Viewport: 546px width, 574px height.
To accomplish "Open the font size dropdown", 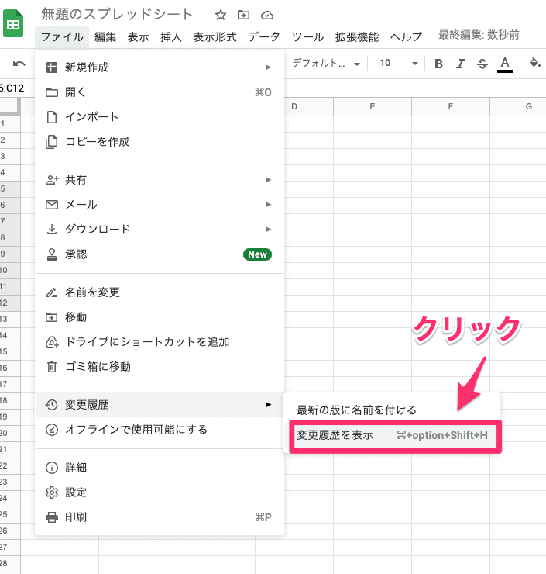I will click(x=398, y=64).
